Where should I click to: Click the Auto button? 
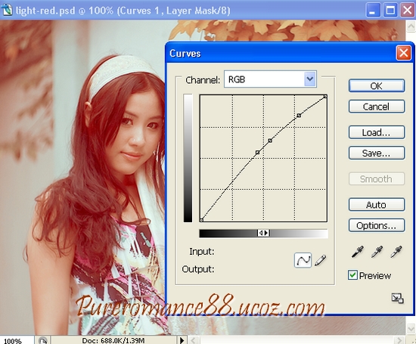377,204
